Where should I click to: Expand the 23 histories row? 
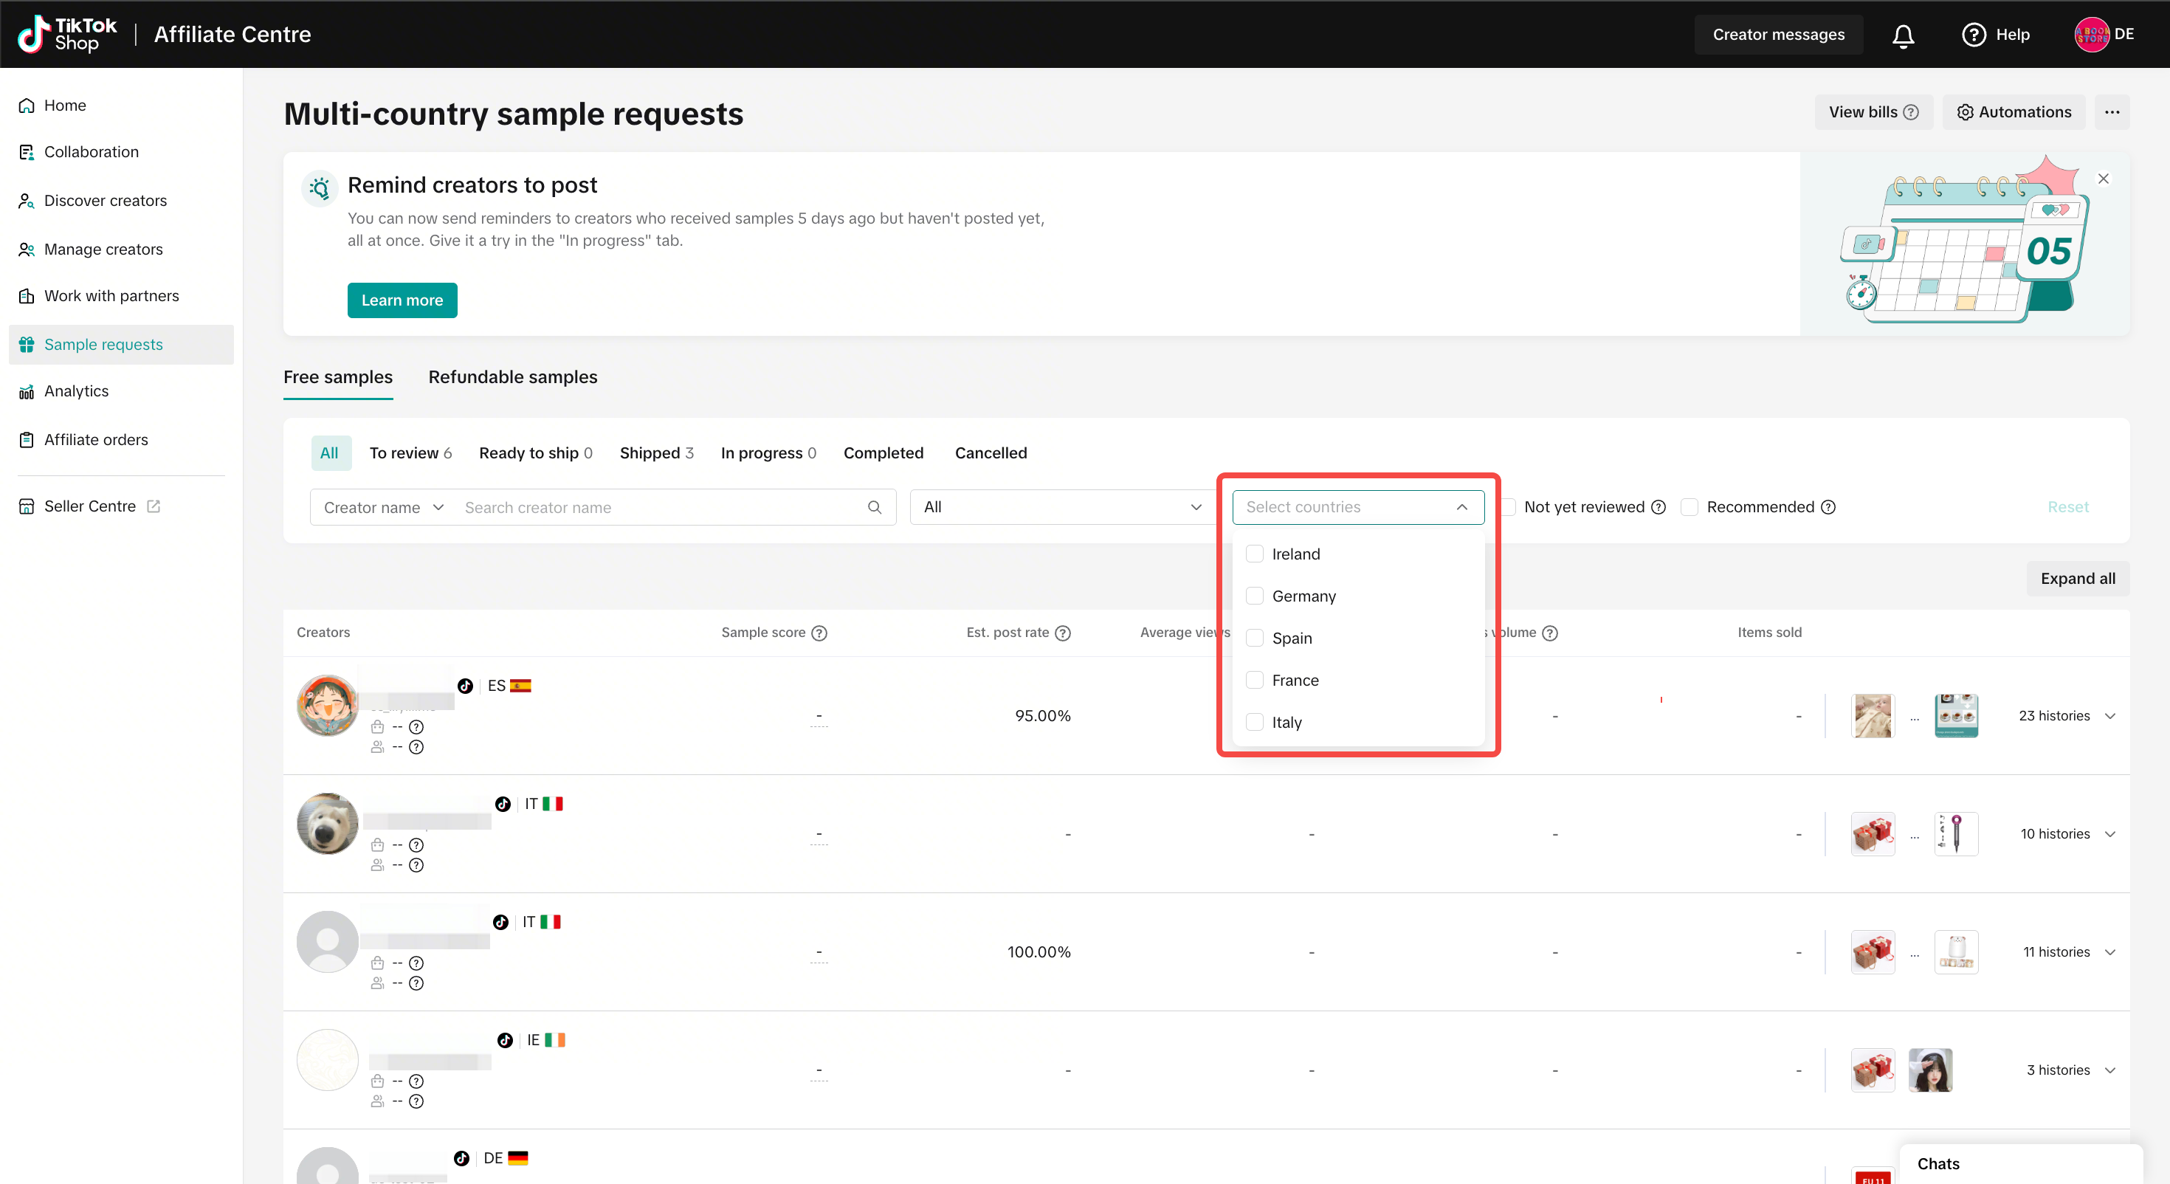tap(2109, 716)
